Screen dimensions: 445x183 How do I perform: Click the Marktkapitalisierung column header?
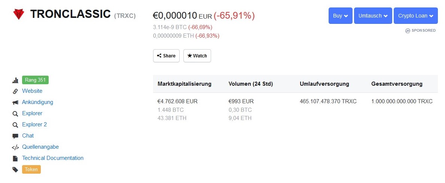(x=185, y=84)
